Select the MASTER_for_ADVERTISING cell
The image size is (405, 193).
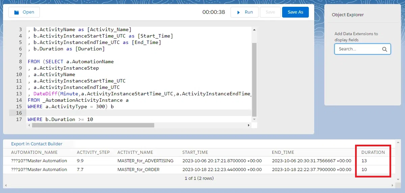coord(145,161)
